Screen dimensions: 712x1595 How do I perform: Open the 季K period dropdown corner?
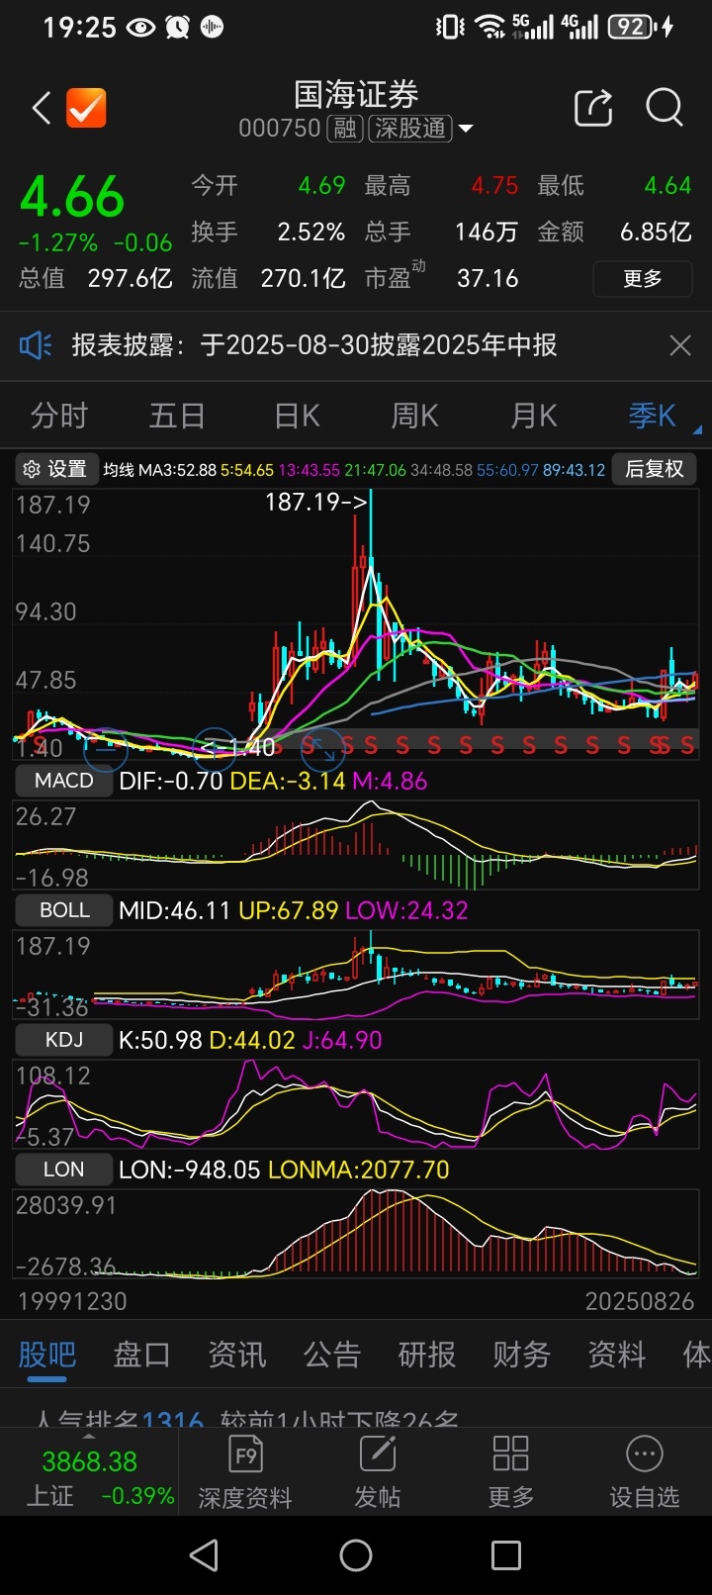click(697, 430)
